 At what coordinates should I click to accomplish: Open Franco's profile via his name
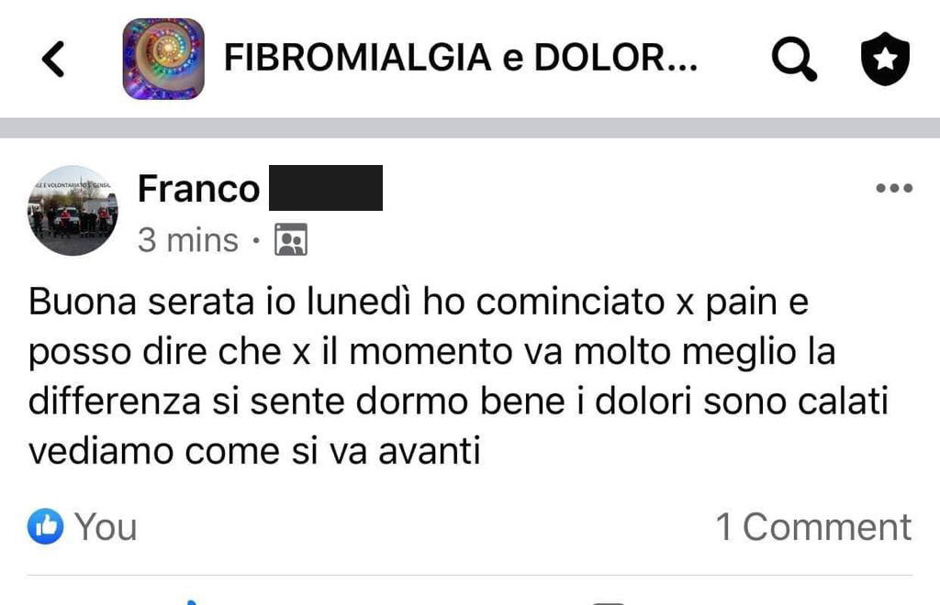point(198,189)
